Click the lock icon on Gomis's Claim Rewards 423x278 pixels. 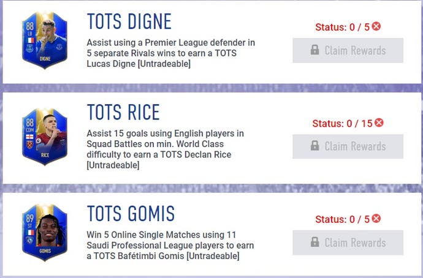(314, 242)
